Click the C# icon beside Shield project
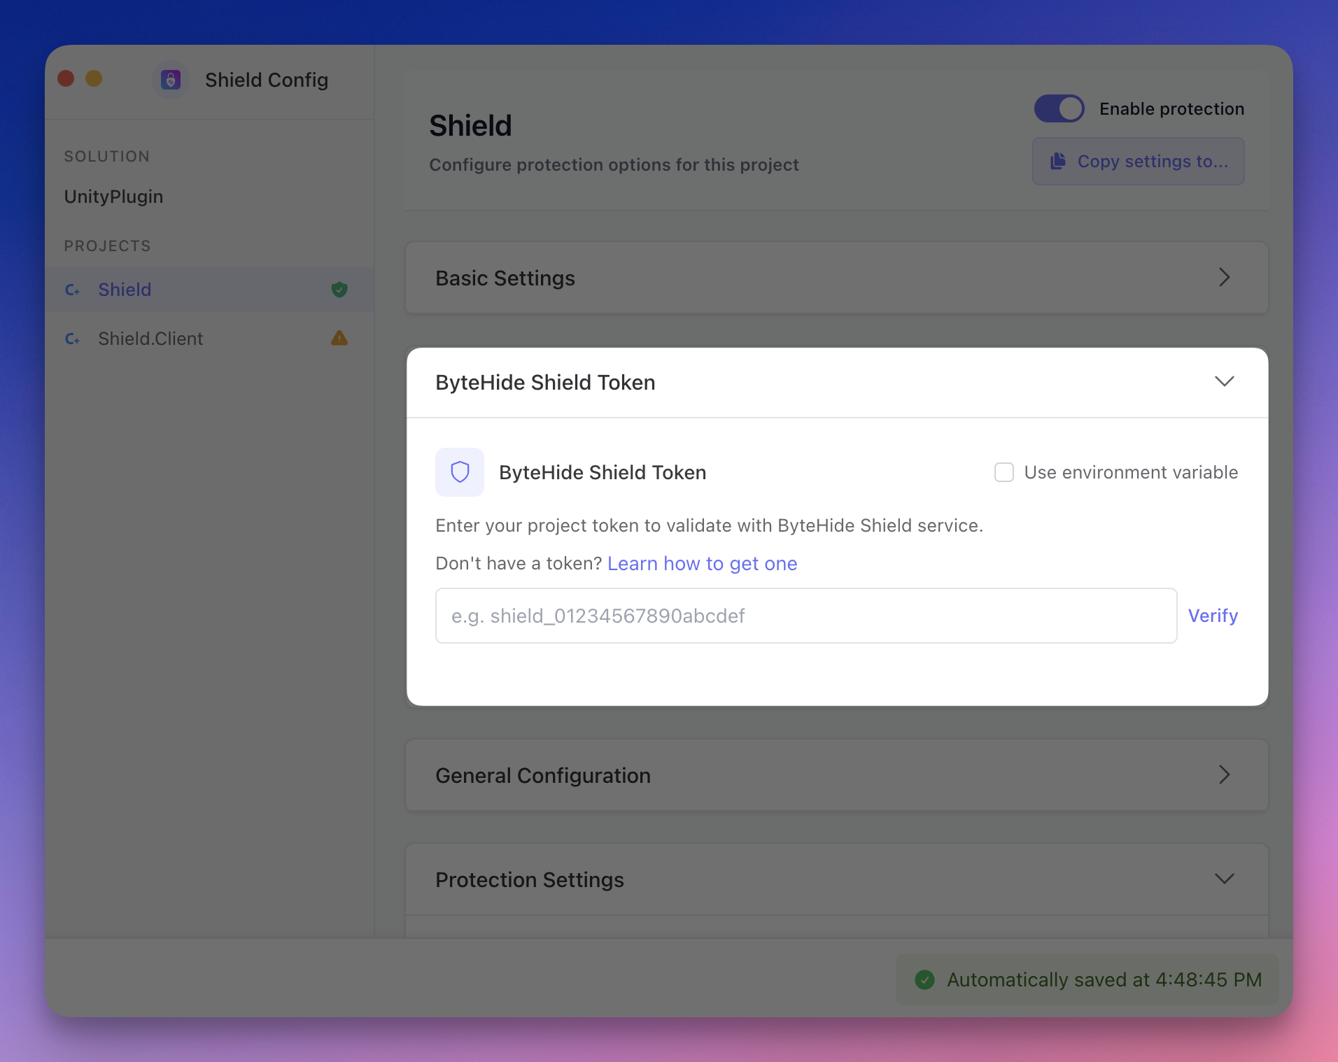 click(72, 290)
